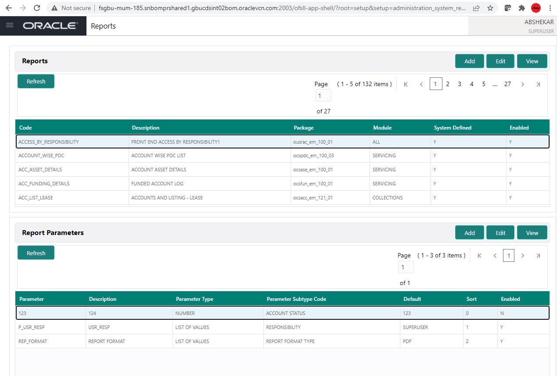Go to next page in Reports pager
This screenshot has width=557, height=376.
tap(522, 84)
